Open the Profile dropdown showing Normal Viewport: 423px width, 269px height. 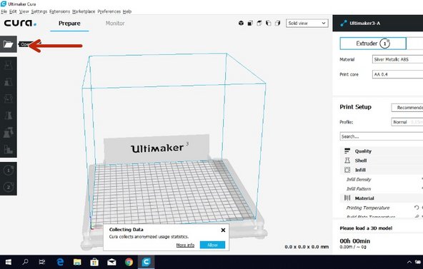coord(407,122)
